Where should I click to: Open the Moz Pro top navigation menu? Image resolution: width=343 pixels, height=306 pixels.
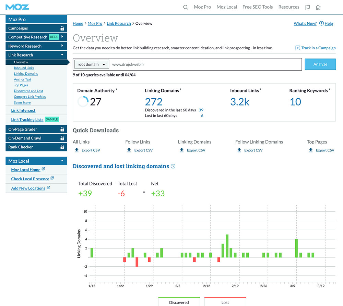click(x=202, y=7)
